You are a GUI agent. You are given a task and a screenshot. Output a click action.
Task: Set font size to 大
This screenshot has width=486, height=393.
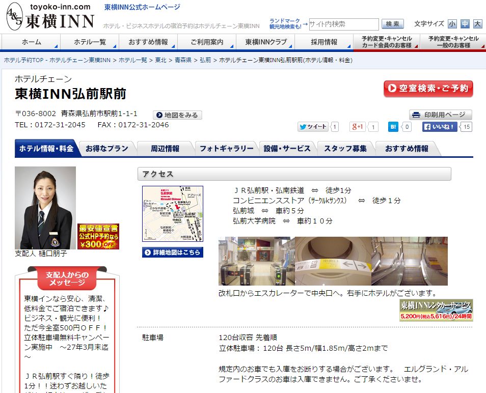click(x=478, y=24)
